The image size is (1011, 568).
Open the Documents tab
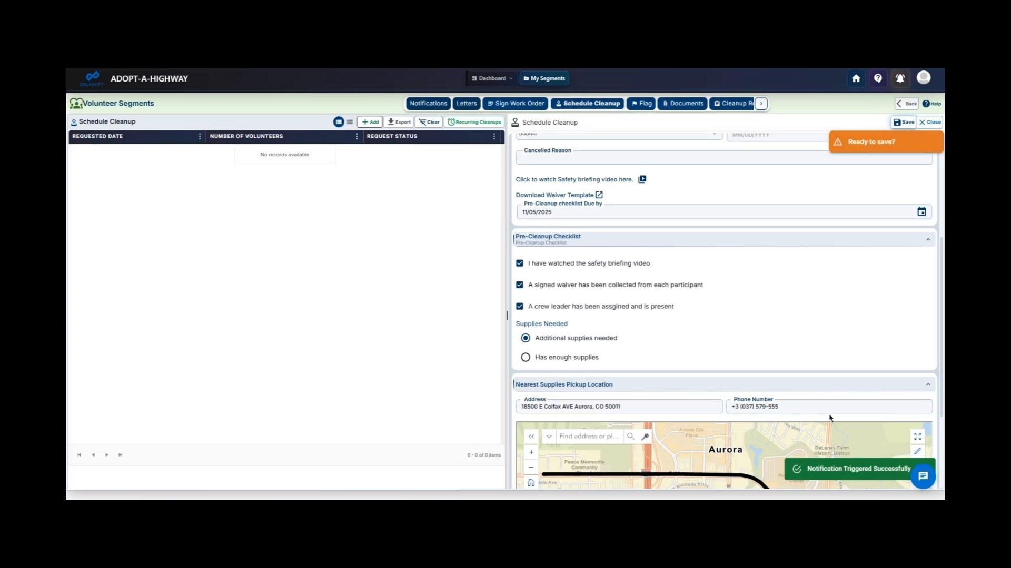[x=682, y=103]
